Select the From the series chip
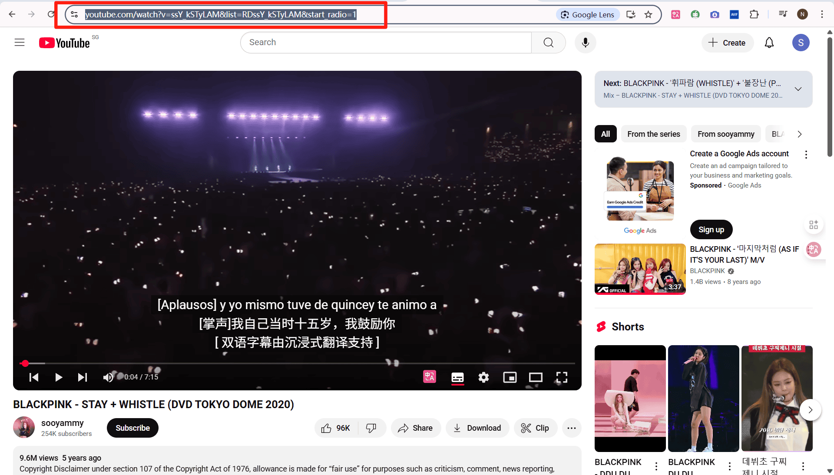This screenshot has height=475, width=834. click(654, 134)
